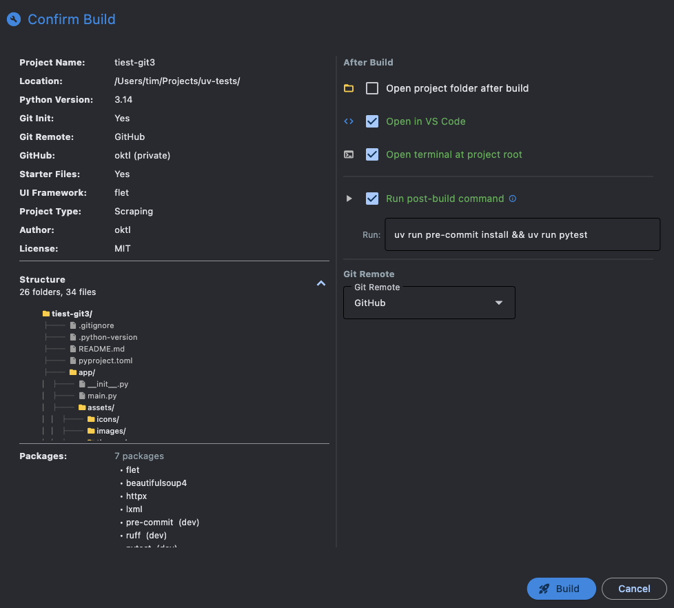Click the wrench icon beside Confirm Build
The image size is (674, 608).
(x=13, y=19)
